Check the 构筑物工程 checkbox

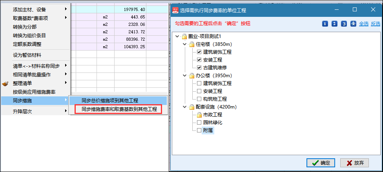199,99
